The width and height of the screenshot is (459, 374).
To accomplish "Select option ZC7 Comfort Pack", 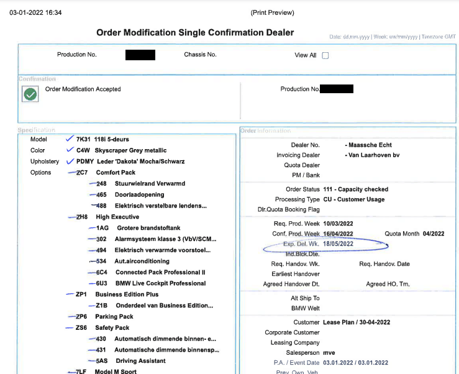I will pos(106,173).
